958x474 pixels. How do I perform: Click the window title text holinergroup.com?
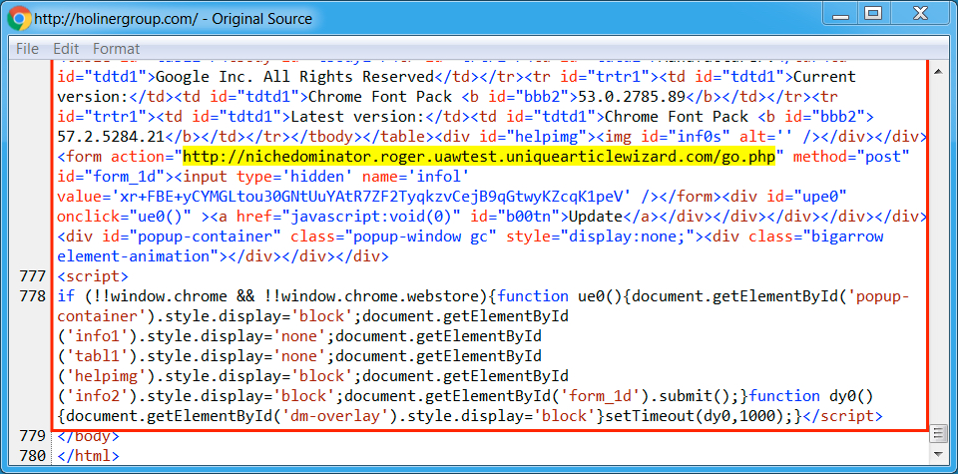pyautogui.click(x=173, y=19)
